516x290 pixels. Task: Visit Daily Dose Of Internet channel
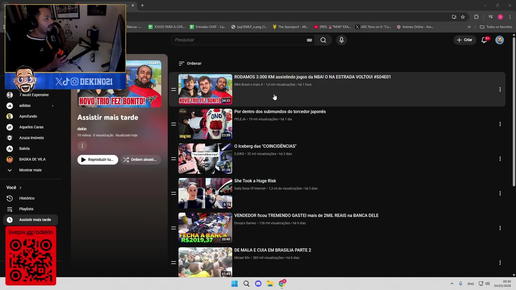[x=250, y=188]
